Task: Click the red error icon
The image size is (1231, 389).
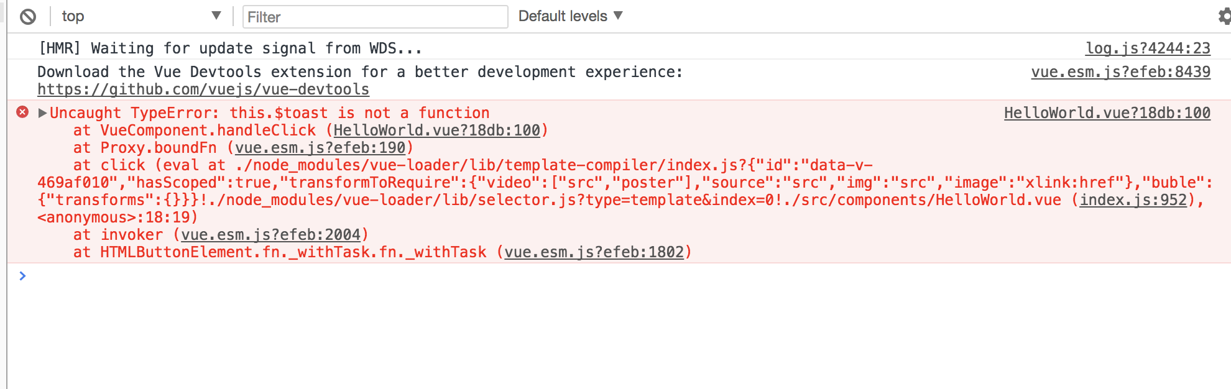Action: coord(22,112)
